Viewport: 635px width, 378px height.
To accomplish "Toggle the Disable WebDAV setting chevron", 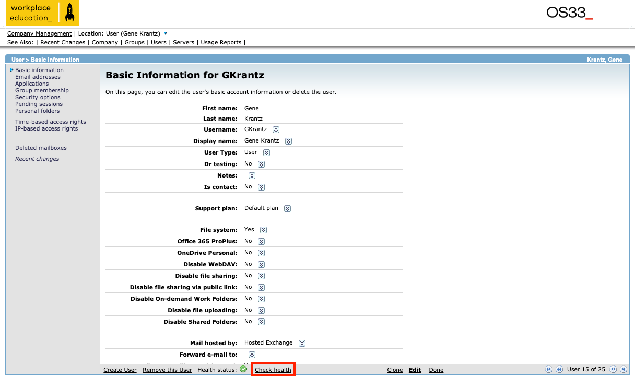I will 262,264.
